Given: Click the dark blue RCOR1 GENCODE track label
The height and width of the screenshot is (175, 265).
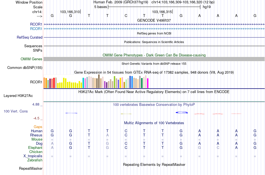Looking at the screenshot, I should click(36, 24).
